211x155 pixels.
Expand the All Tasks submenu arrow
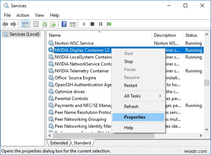[x=160, y=96]
